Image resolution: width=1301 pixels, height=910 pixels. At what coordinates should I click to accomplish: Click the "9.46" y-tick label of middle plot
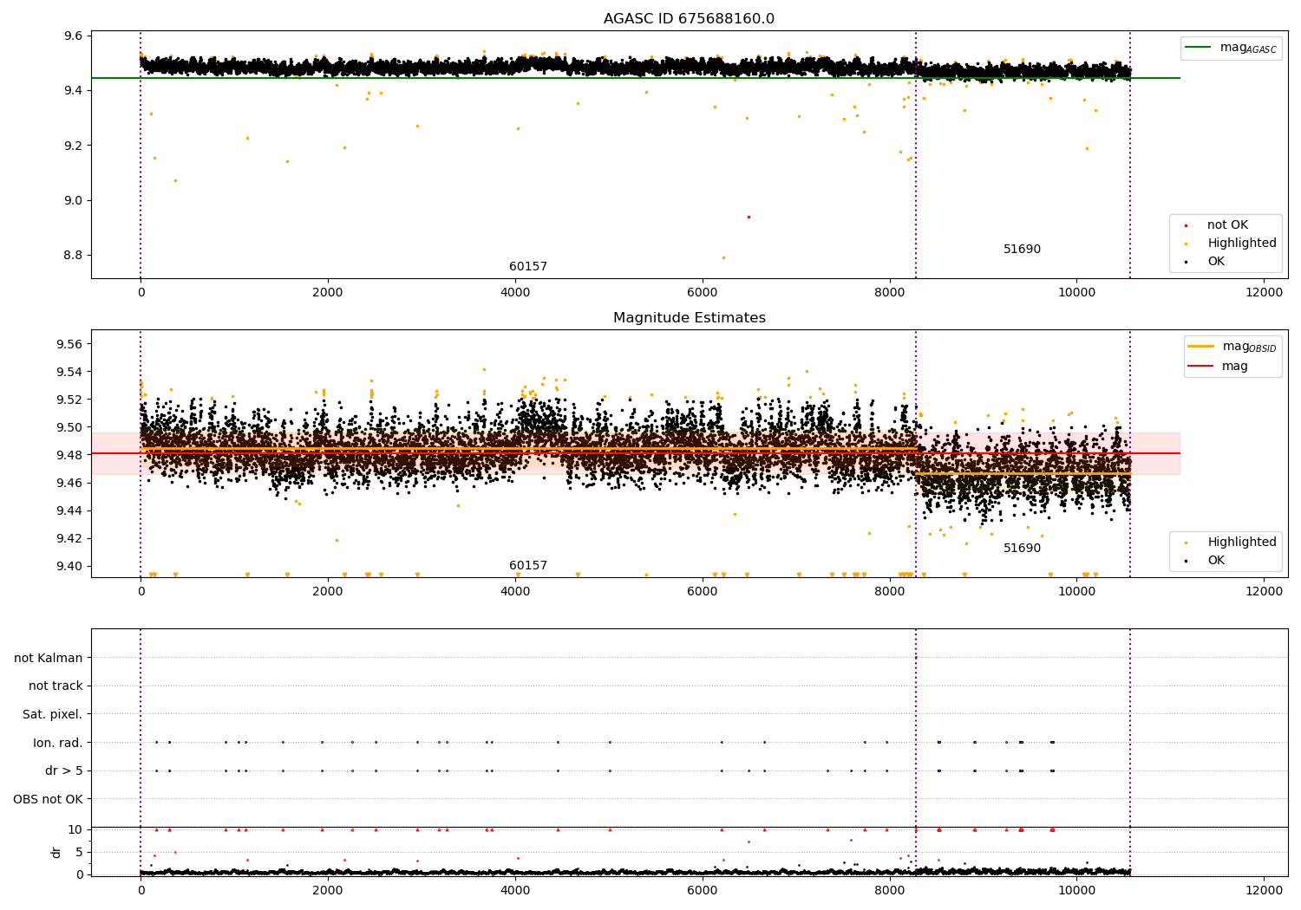[70, 484]
